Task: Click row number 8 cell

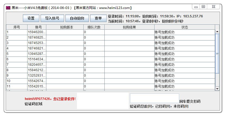Action: point(17,70)
